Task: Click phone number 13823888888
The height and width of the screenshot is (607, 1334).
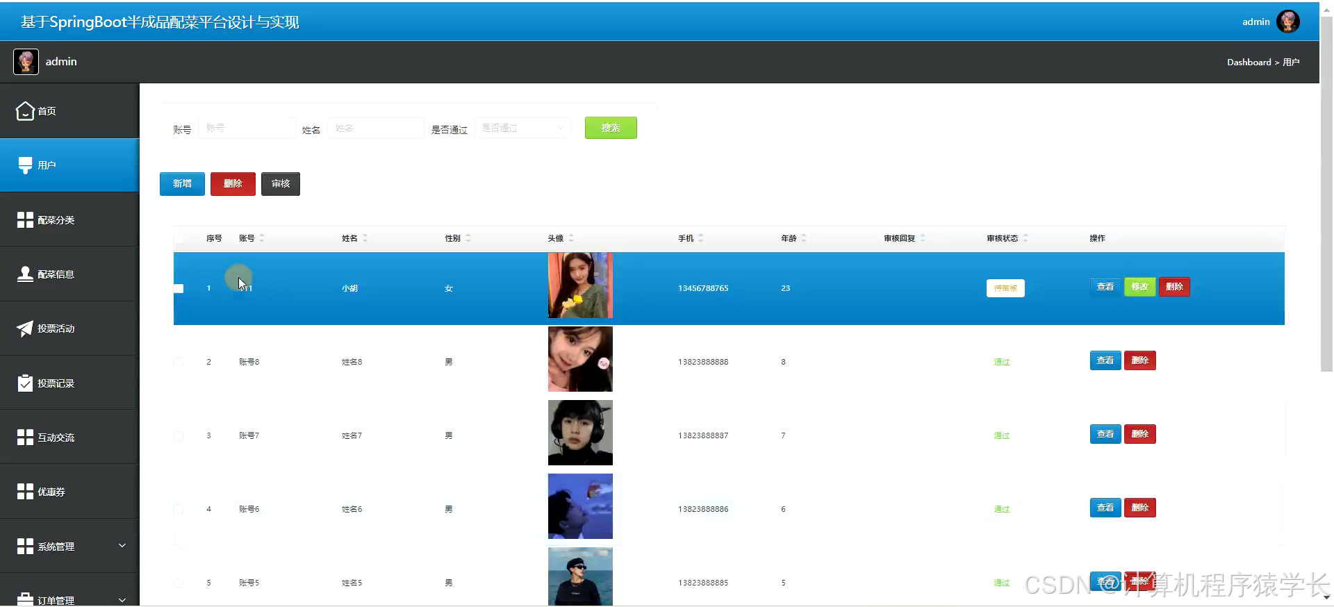Action: pyautogui.click(x=703, y=362)
